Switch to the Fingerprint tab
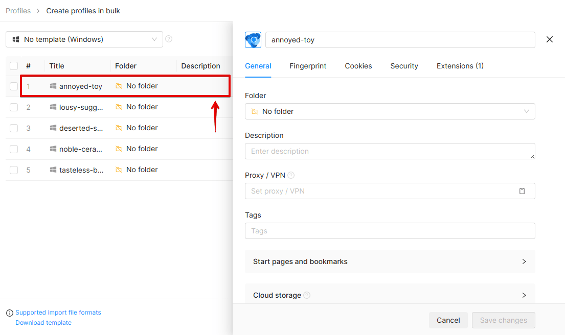 pyautogui.click(x=308, y=66)
